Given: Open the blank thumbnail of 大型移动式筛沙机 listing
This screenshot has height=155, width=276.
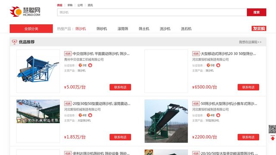Looking at the screenshot, I should (166, 71).
